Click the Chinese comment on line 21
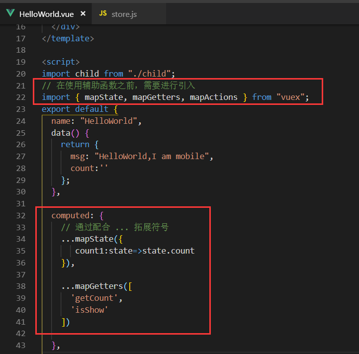This screenshot has height=354, width=359. 118,86
